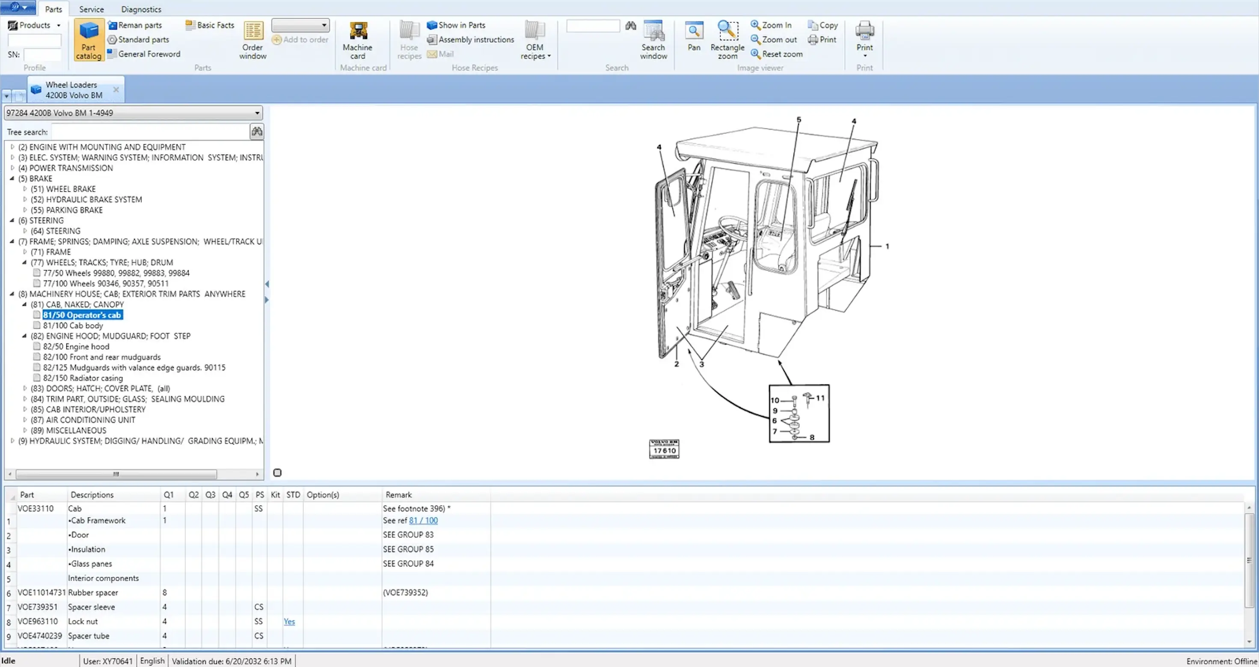Open the Search window
Viewport: 1259px width, 667px height.
(653, 40)
